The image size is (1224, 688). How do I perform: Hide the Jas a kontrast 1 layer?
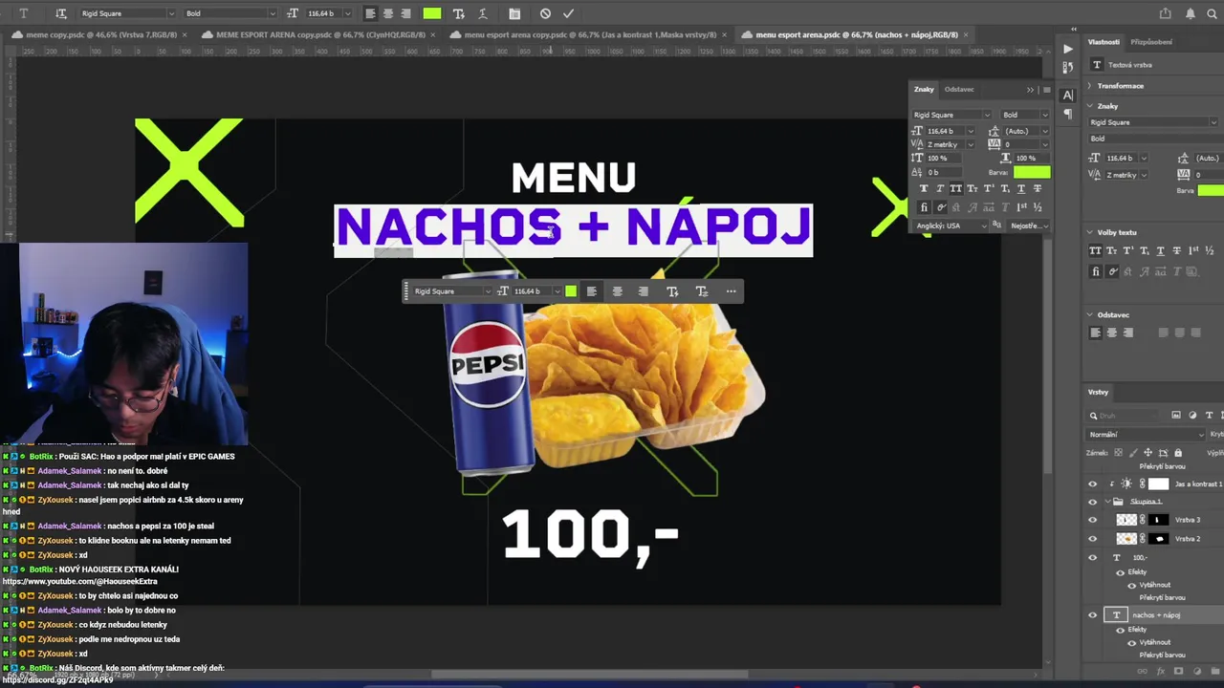tap(1093, 484)
